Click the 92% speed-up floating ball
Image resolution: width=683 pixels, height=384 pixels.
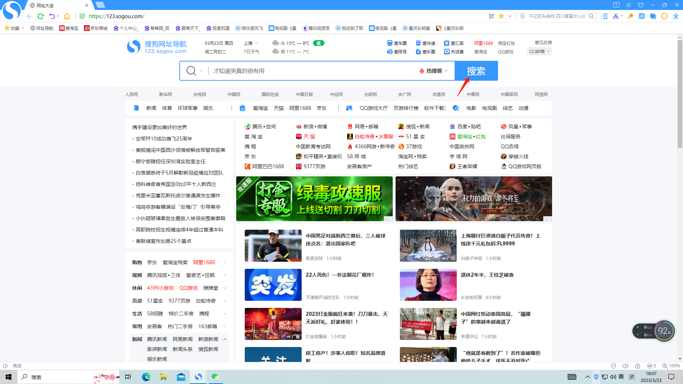pyautogui.click(x=664, y=331)
